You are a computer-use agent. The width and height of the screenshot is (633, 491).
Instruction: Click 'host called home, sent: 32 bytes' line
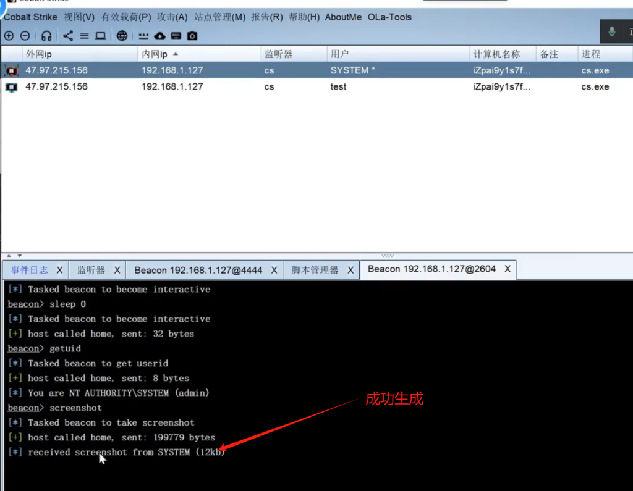click(101, 334)
